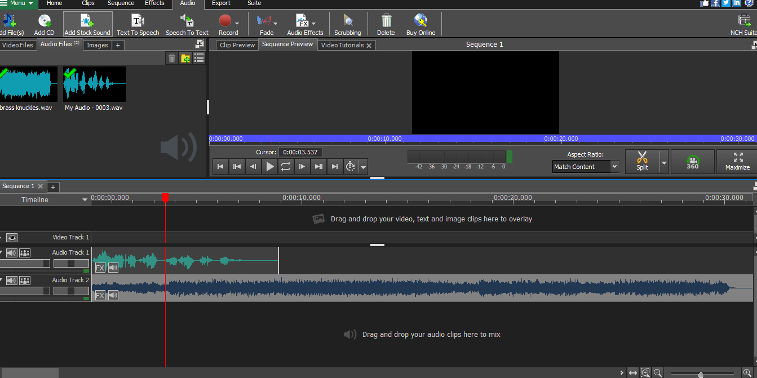Add a new sequence tab with plus
Viewport: 757px width, 378px height.
53,187
